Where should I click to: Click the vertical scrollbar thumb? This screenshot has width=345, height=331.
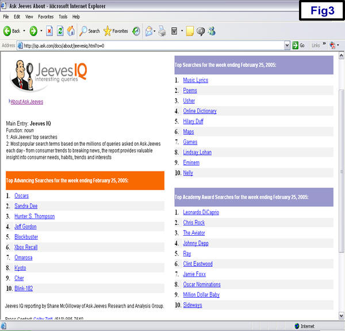pyautogui.click(x=341, y=171)
